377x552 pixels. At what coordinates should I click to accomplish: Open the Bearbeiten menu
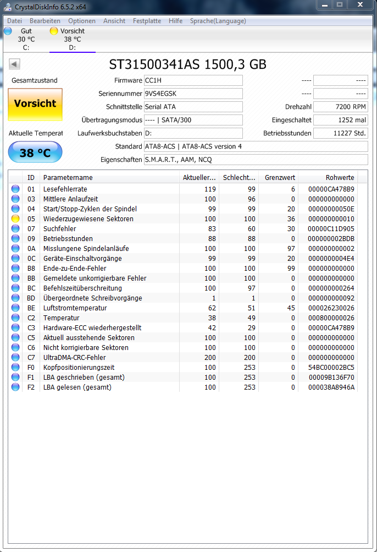coord(45,21)
